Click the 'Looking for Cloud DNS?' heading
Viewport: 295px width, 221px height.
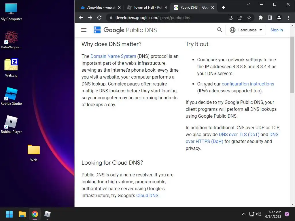(112, 163)
